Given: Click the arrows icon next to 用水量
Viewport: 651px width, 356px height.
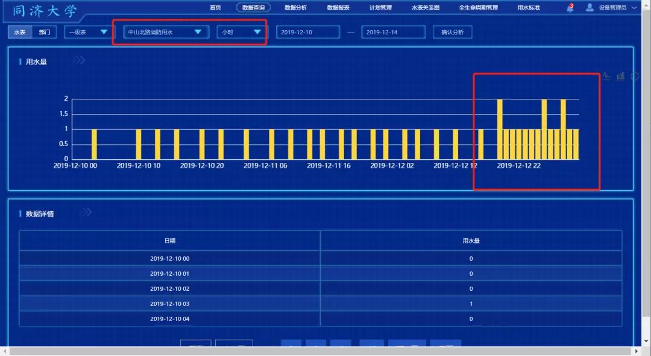Looking at the screenshot, I should point(80,60).
